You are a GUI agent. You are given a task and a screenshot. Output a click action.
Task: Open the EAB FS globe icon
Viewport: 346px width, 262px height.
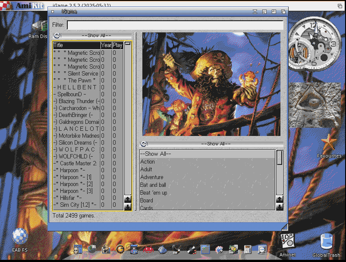(20, 236)
